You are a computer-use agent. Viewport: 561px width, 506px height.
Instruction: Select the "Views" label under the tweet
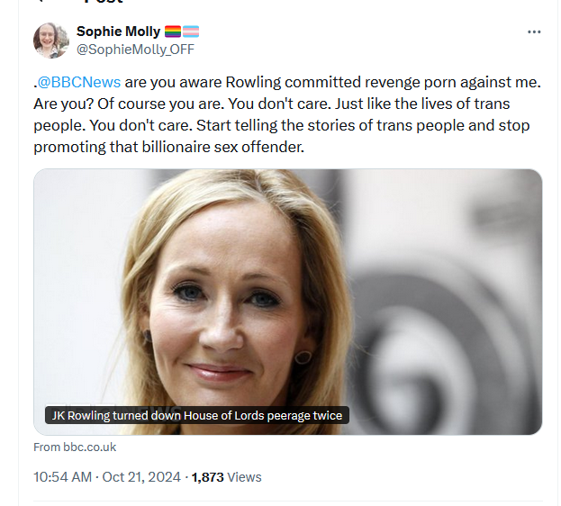pyautogui.click(x=244, y=476)
